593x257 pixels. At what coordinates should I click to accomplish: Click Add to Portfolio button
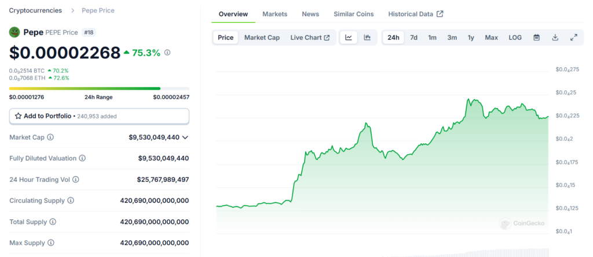pyautogui.click(x=99, y=116)
